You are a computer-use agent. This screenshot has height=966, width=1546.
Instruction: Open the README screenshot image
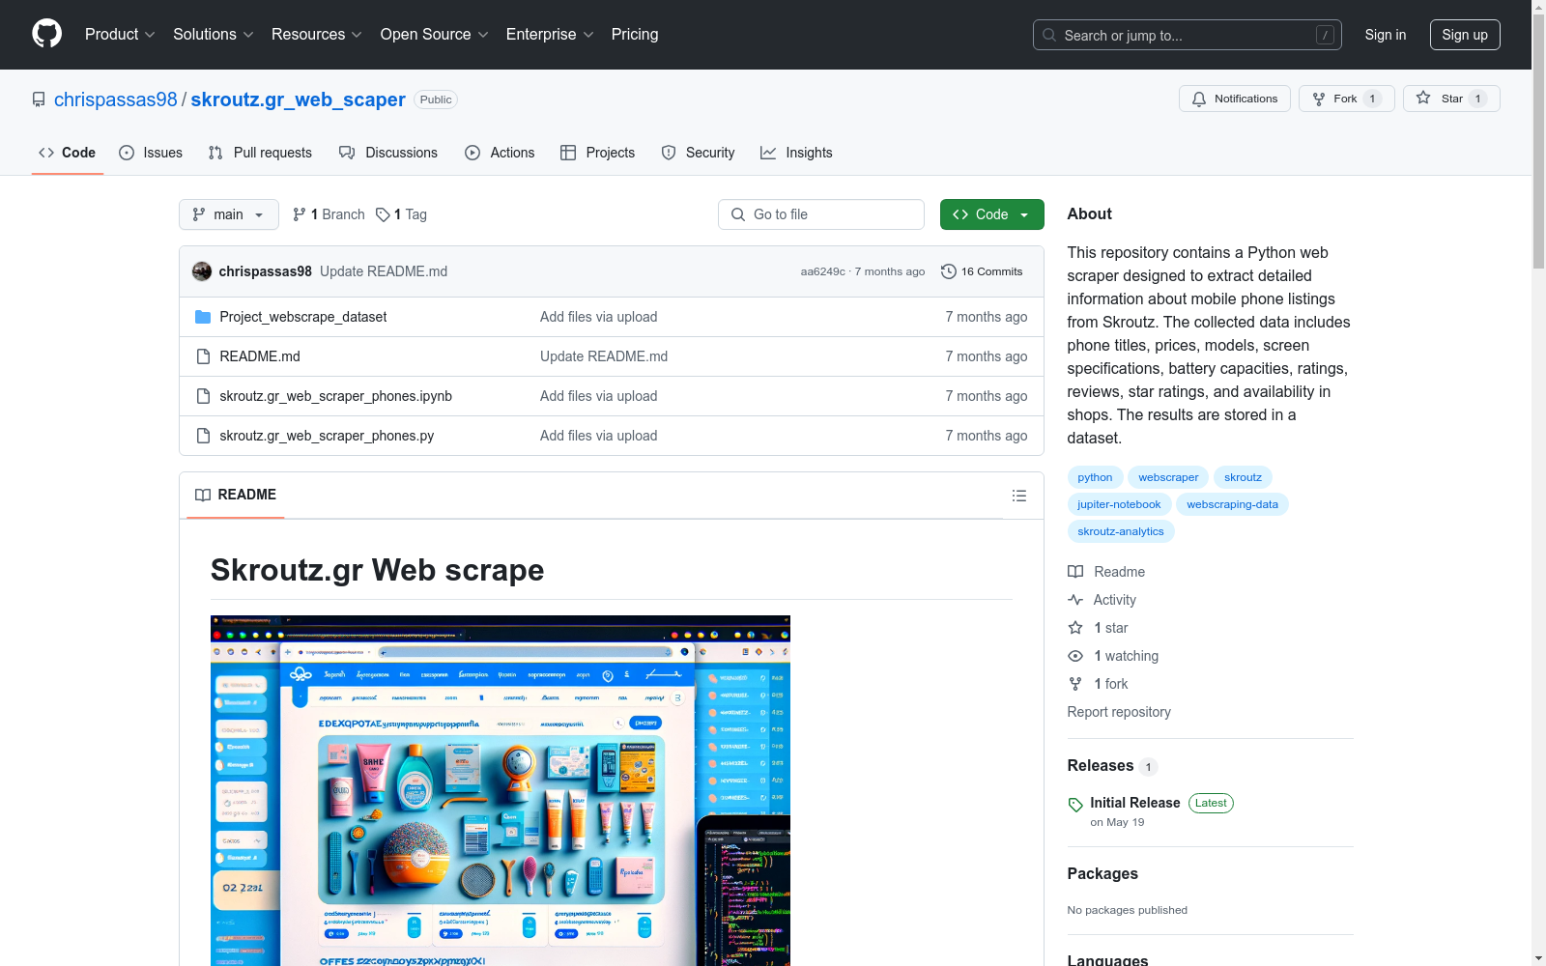tap(501, 790)
